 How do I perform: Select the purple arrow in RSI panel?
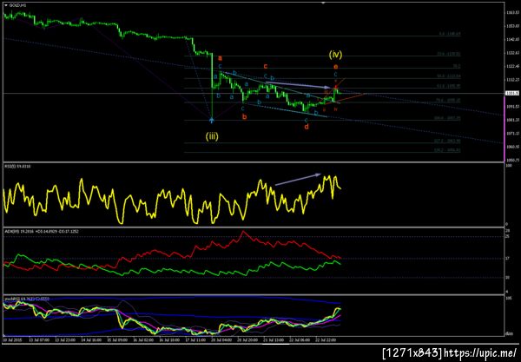click(x=299, y=179)
